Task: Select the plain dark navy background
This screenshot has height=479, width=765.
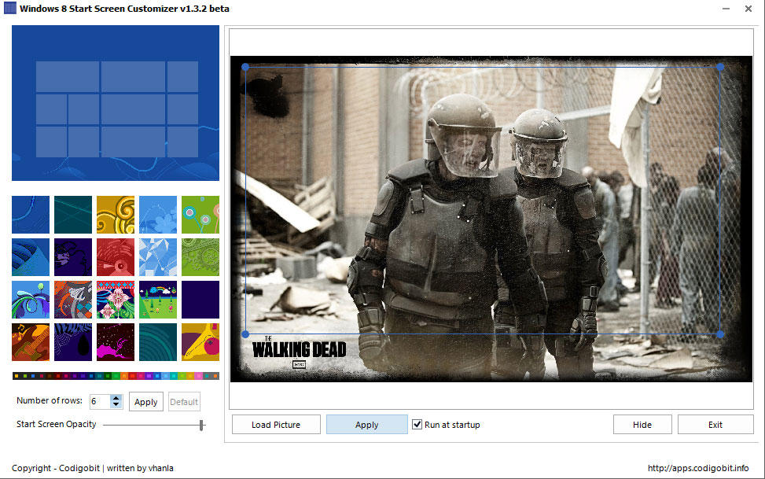Action: [x=200, y=300]
